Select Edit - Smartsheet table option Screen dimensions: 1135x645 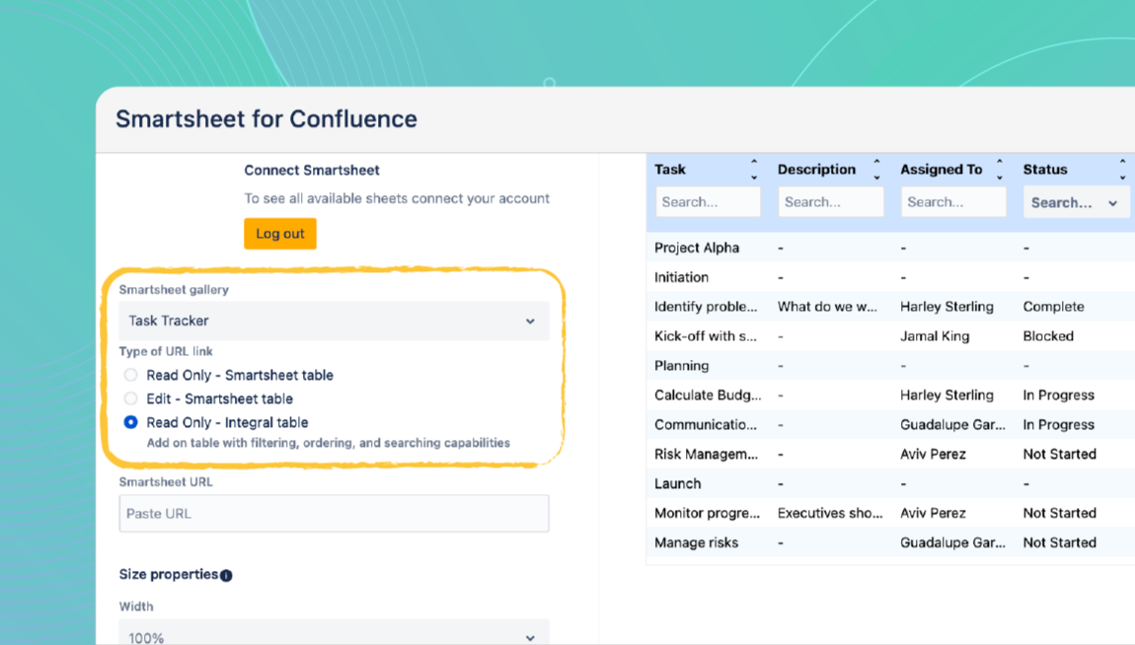[130, 398]
